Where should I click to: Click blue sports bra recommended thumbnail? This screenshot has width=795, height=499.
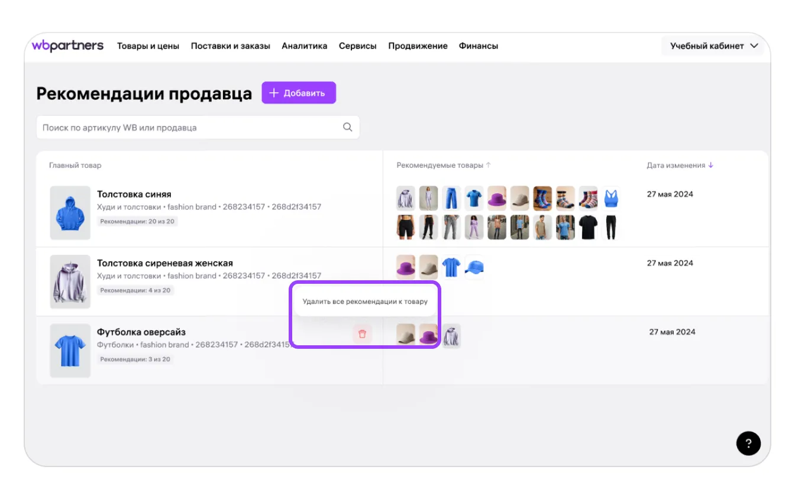point(611,198)
